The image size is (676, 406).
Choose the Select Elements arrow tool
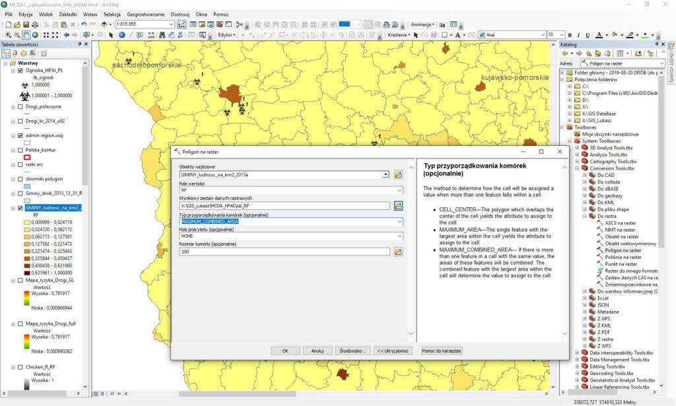tap(111, 35)
